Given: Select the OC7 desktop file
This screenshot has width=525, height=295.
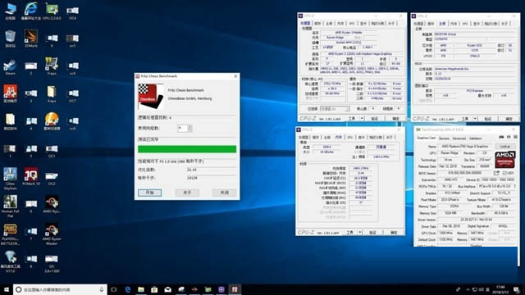Looking at the screenshot, I should (72, 96).
